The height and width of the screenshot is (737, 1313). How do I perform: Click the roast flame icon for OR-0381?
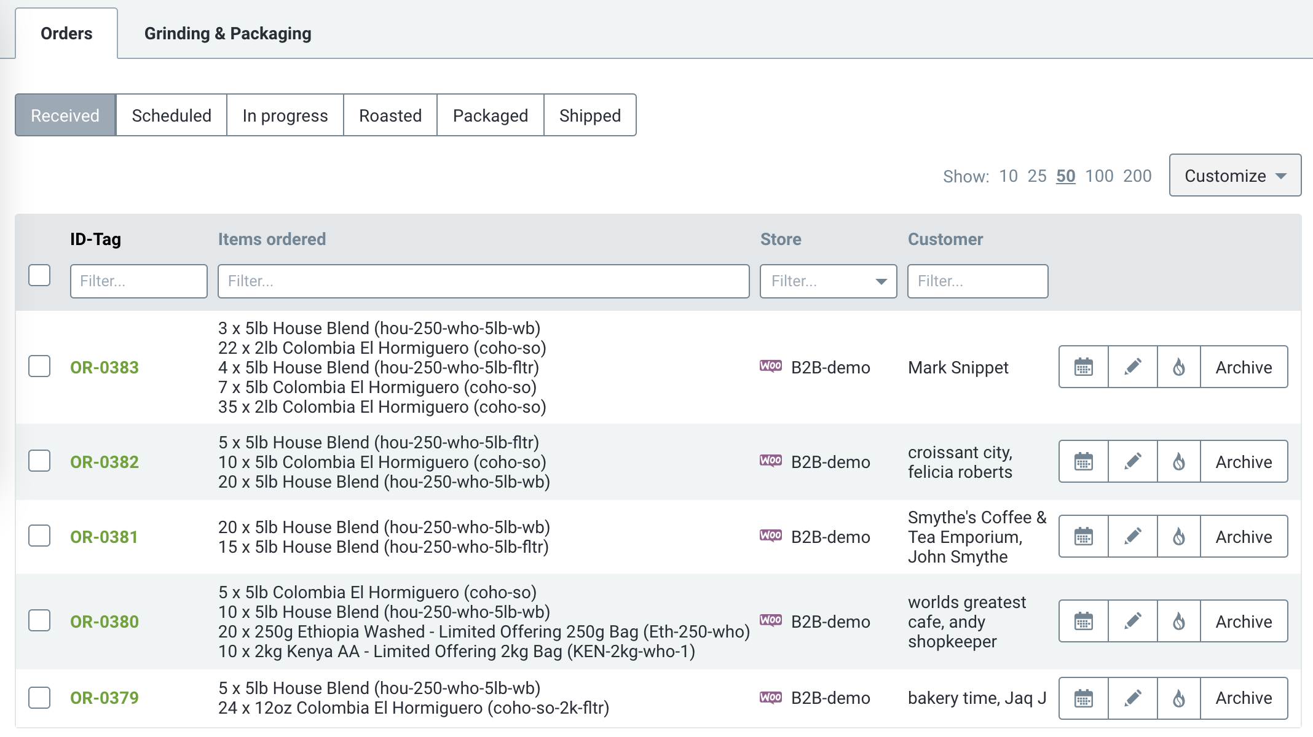[1179, 537]
